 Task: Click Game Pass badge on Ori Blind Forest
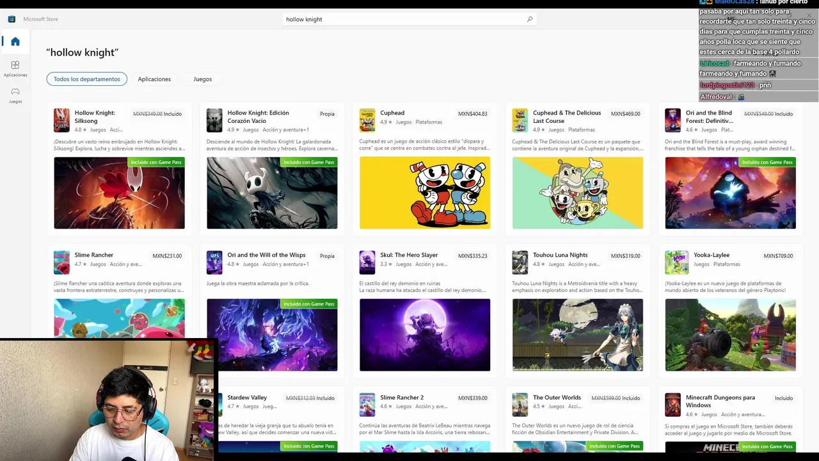[x=767, y=162]
